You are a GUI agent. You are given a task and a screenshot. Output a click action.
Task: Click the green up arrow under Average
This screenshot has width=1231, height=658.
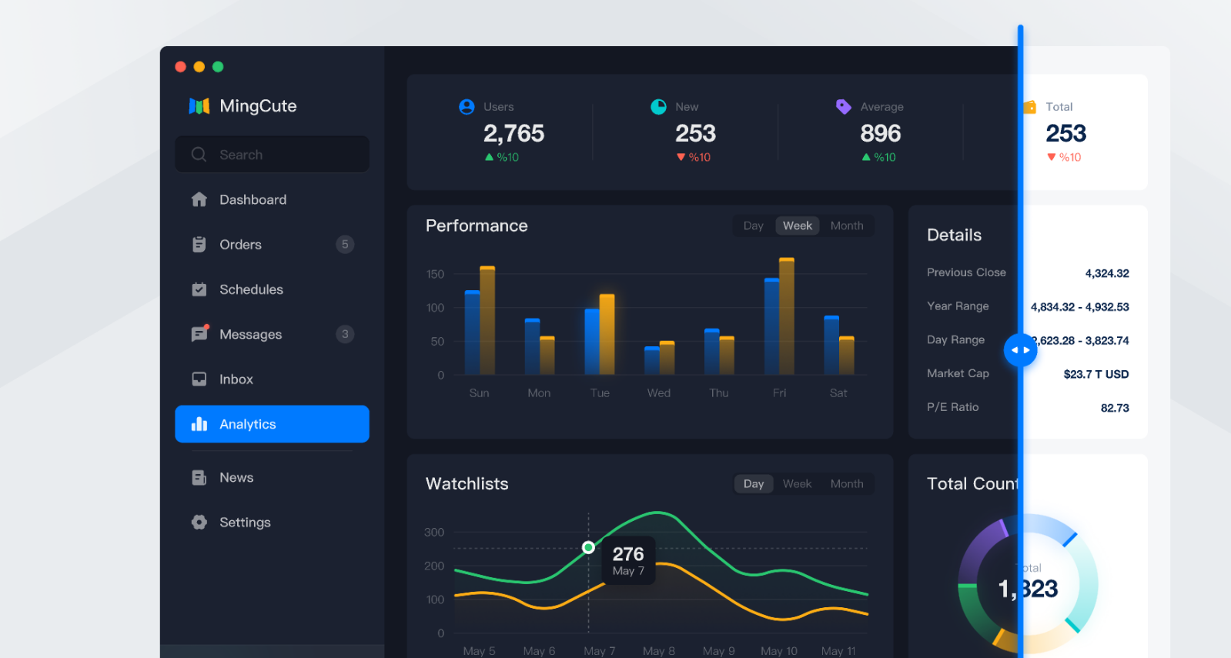point(866,157)
